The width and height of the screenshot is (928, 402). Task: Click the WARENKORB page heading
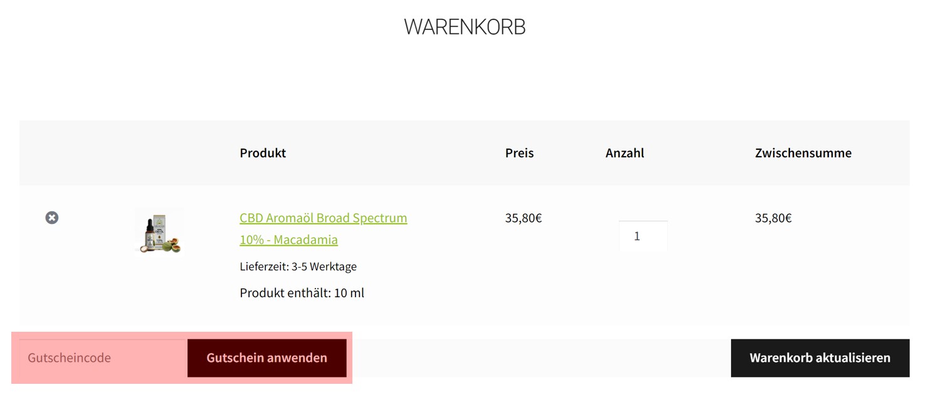(465, 27)
